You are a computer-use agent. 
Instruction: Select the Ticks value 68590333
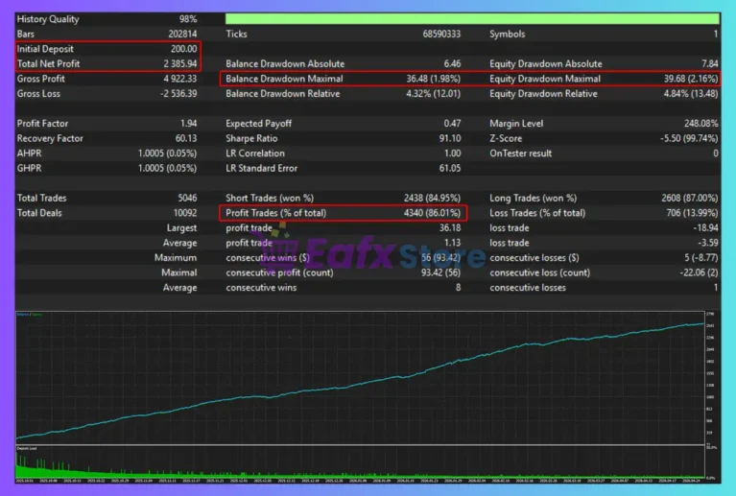click(x=441, y=35)
